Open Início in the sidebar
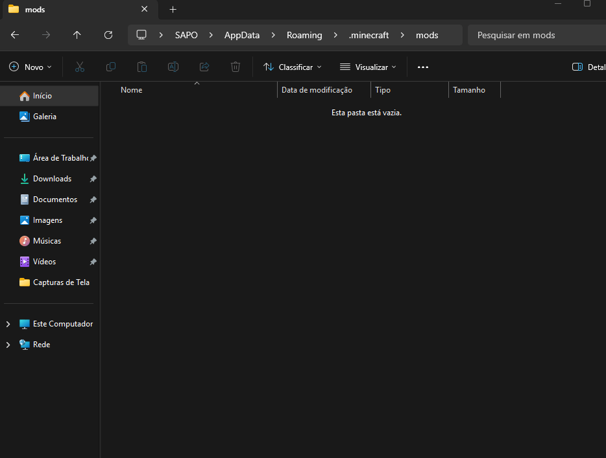Viewport: 606px width, 458px height. 49,96
